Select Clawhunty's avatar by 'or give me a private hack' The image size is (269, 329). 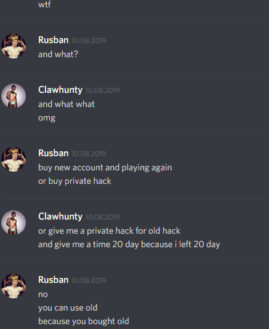(x=14, y=223)
